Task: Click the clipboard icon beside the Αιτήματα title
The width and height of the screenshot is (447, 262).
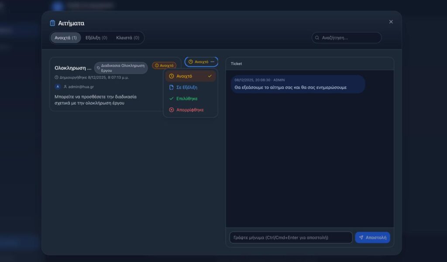Action: (x=53, y=23)
